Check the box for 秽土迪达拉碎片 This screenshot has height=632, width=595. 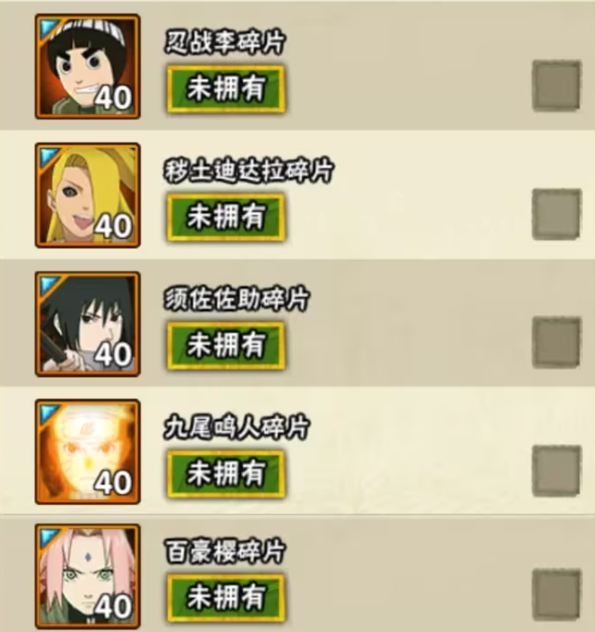pyautogui.click(x=556, y=214)
